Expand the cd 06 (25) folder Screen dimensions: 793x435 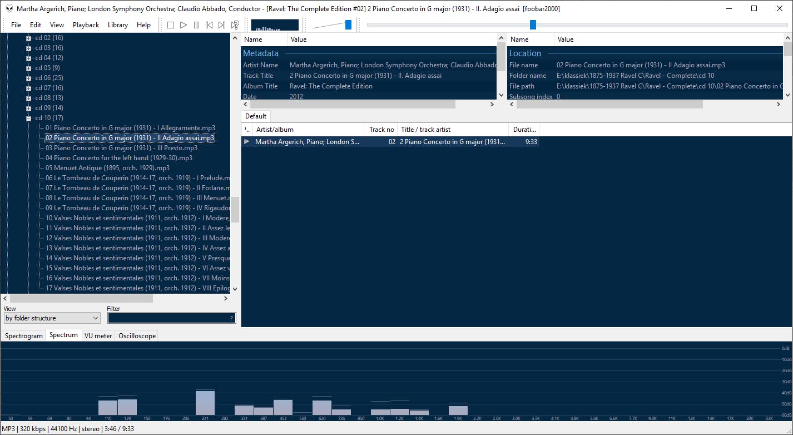(28, 78)
